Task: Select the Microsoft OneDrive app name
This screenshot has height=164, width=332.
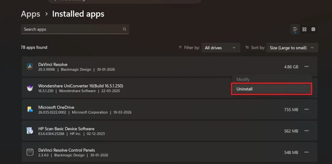Action: click(x=56, y=107)
